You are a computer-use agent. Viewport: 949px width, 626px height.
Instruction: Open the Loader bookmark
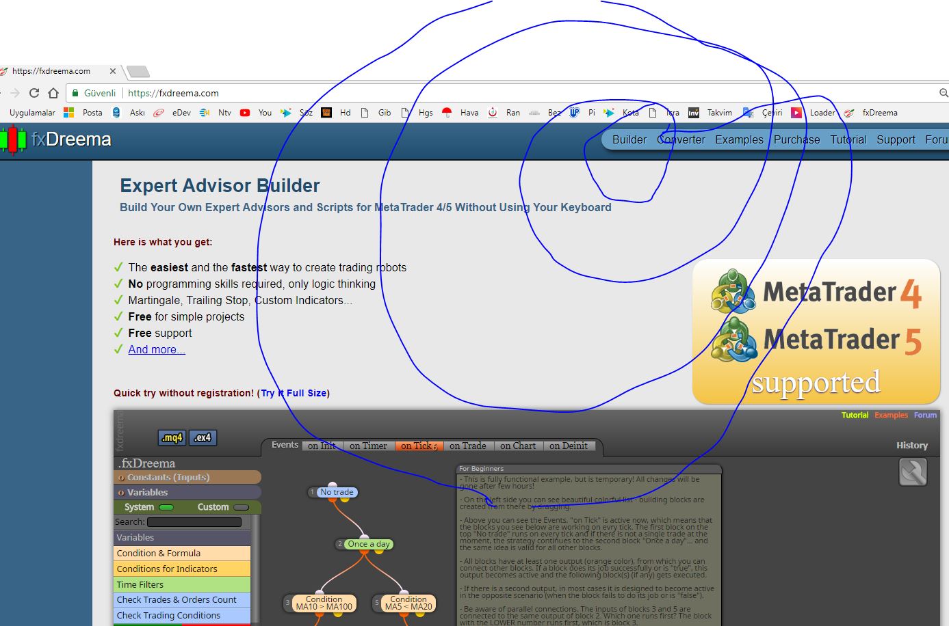(813, 113)
